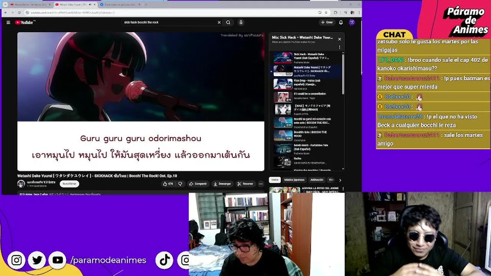Click the browser forward arrow
The width and height of the screenshot is (491, 276).
(13, 13)
